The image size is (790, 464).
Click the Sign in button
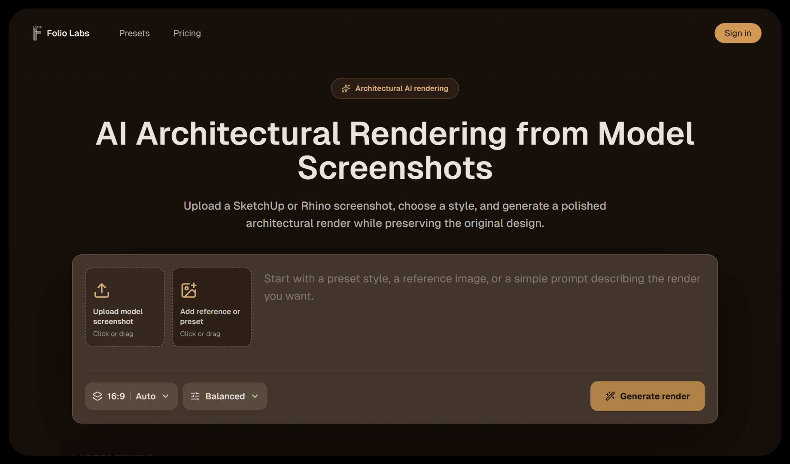[738, 33]
